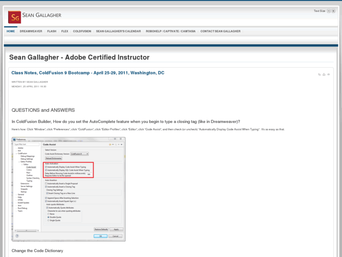Click Preferences window title bar icon
This screenshot has width=342, height=257.
pos(14,139)
